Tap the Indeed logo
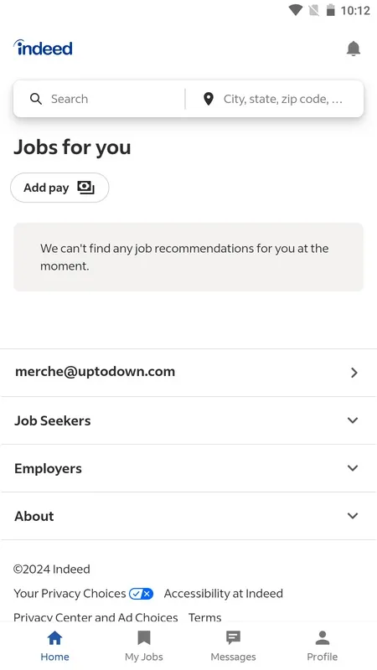 click(43, 48)
